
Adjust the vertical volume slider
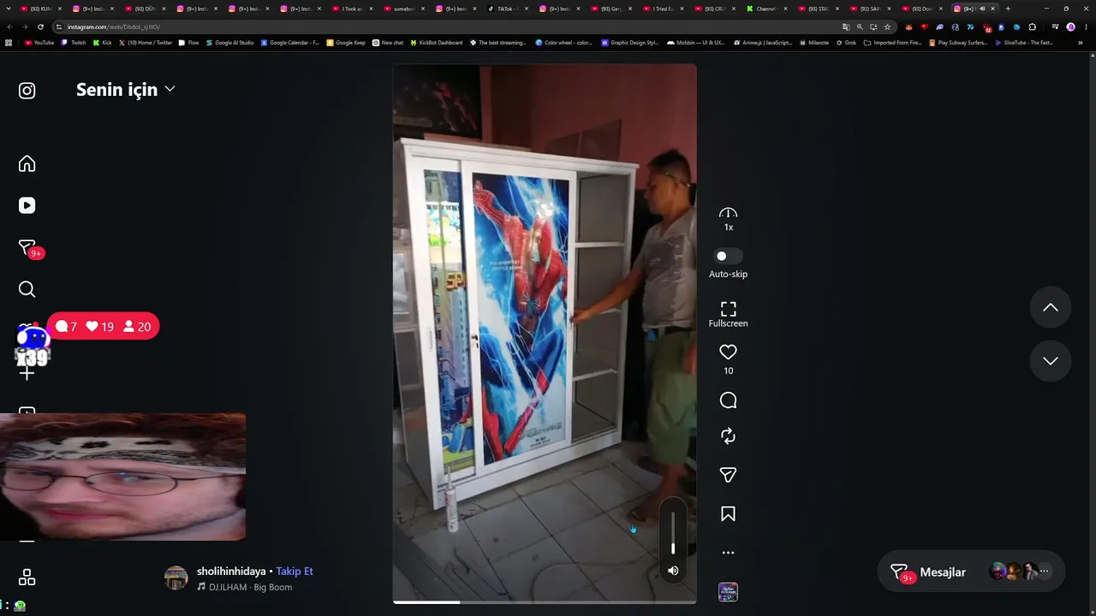coord(673,533)
